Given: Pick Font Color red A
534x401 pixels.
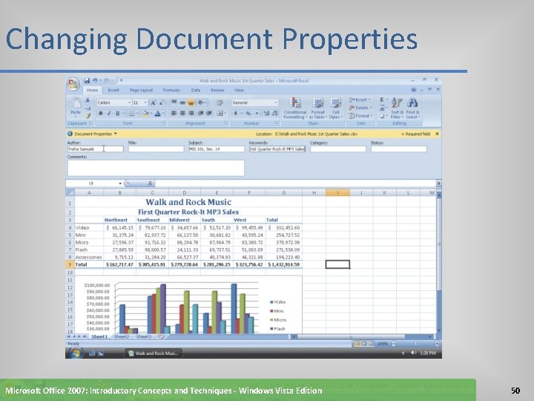Looking at the screenshot, I should tap(157, 113).
